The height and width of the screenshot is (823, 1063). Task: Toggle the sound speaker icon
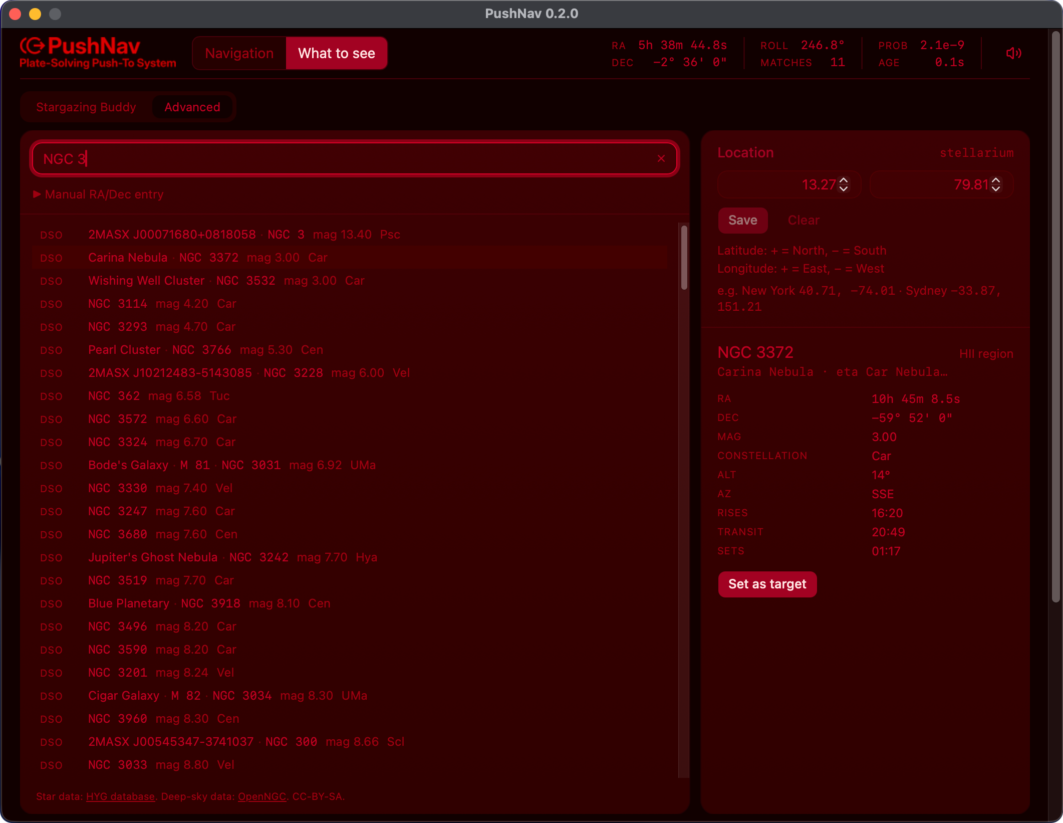click(1013, 53)
